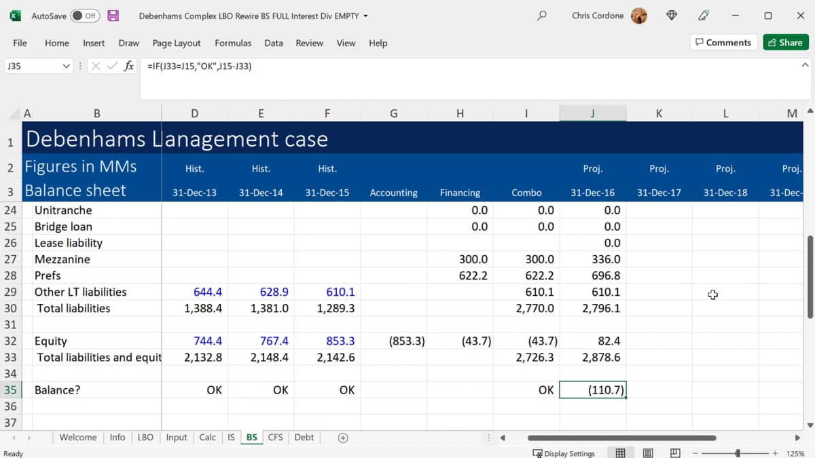The image size is (815, 458).
Task: Open the file name dropdown arrow in title bar
Action: click(366, 16)
